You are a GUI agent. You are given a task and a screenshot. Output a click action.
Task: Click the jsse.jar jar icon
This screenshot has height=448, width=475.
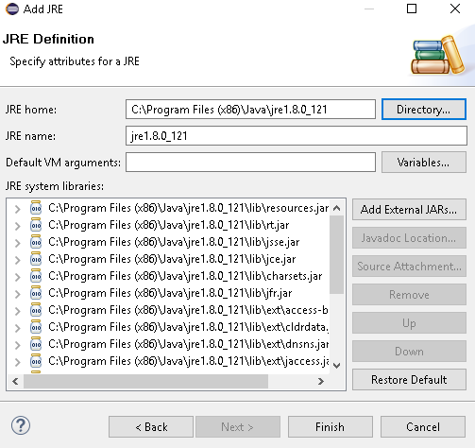click(x=36, y=242)
